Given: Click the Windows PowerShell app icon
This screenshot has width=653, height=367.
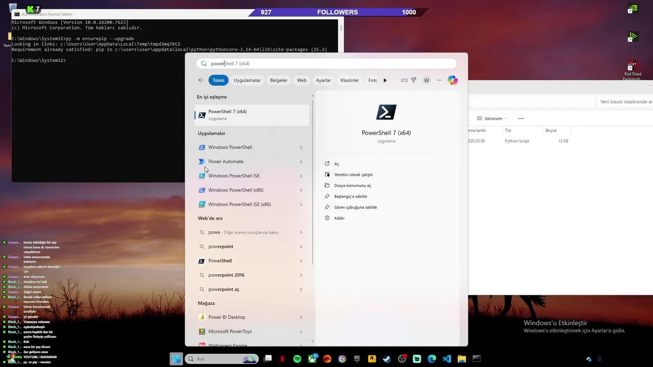Looking at the screenshot, I should pyautogui.click(x=202, y=147).
